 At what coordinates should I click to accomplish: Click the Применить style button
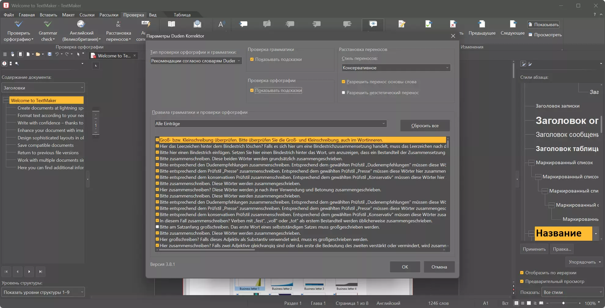(x=534, y=249)
